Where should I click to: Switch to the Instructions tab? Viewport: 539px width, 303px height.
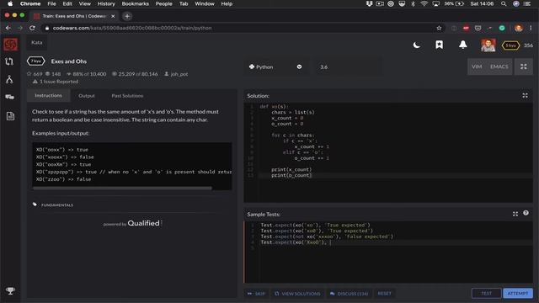click(x=49, y=95)
